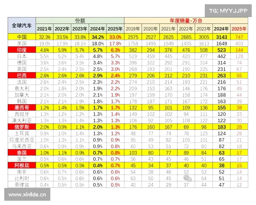Click 德国 2019 sales value 396
256x205 pixels.
click(x=133, y=63)
